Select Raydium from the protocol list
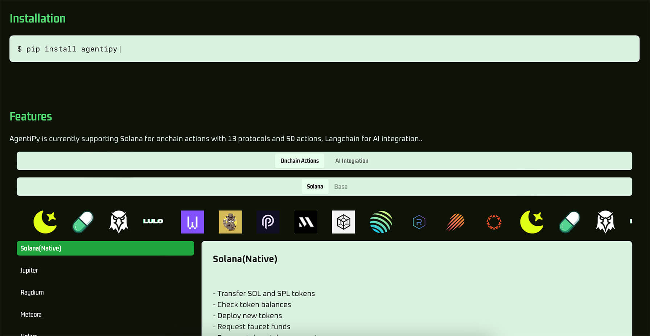650x336 pixels. (x=32, y=293)
